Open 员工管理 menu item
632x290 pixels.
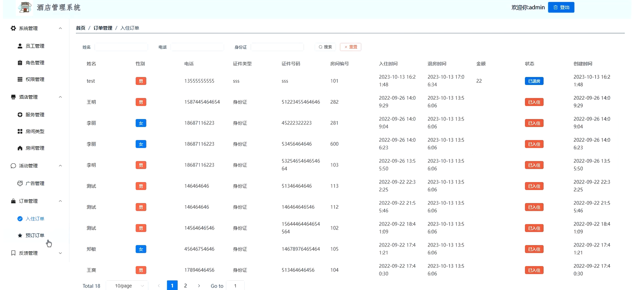click(35, 46)
